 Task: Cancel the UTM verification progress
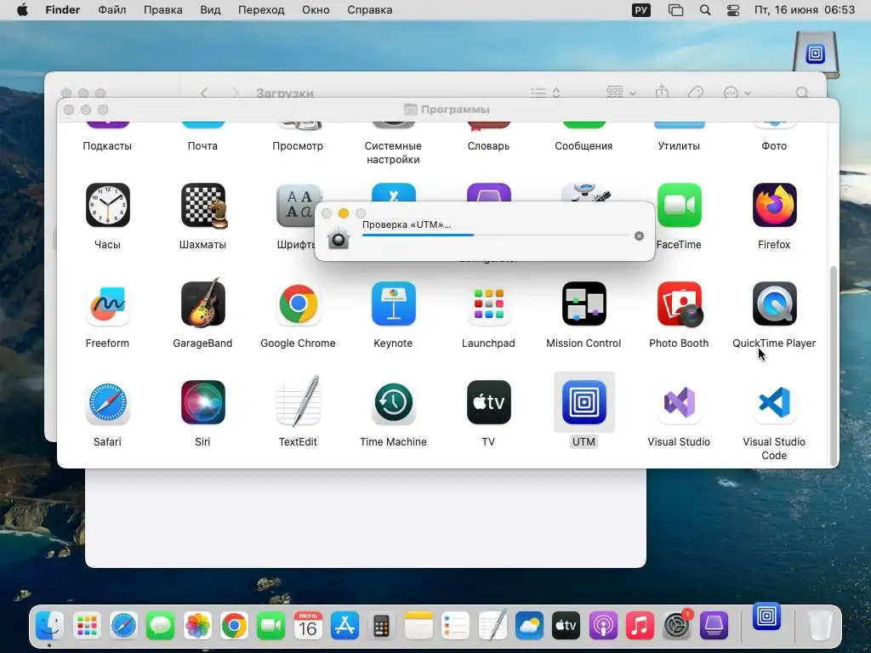639,236
